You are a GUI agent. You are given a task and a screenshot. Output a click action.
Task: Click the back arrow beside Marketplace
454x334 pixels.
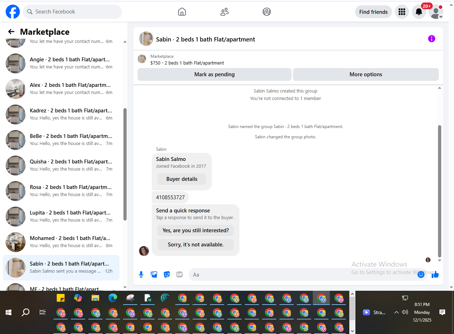tap(11, 32)
